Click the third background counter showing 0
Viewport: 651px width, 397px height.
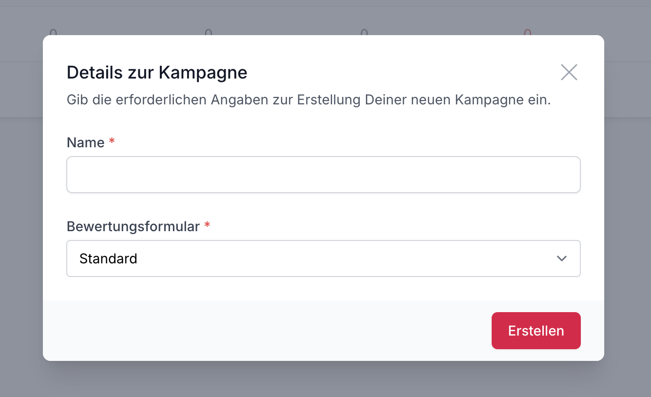coord(364,33)
